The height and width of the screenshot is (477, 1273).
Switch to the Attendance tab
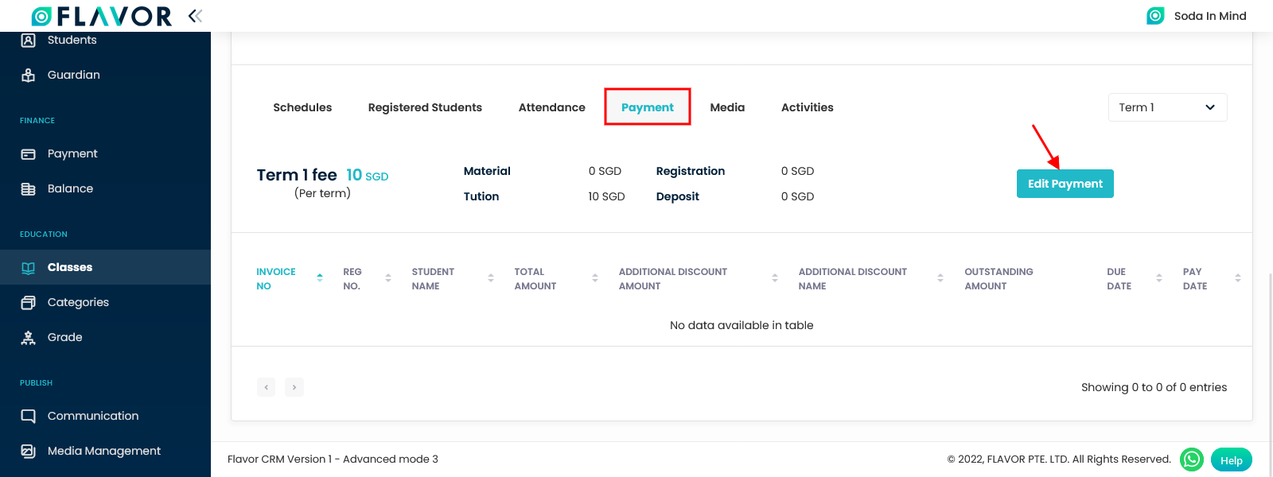pos(552,107)
